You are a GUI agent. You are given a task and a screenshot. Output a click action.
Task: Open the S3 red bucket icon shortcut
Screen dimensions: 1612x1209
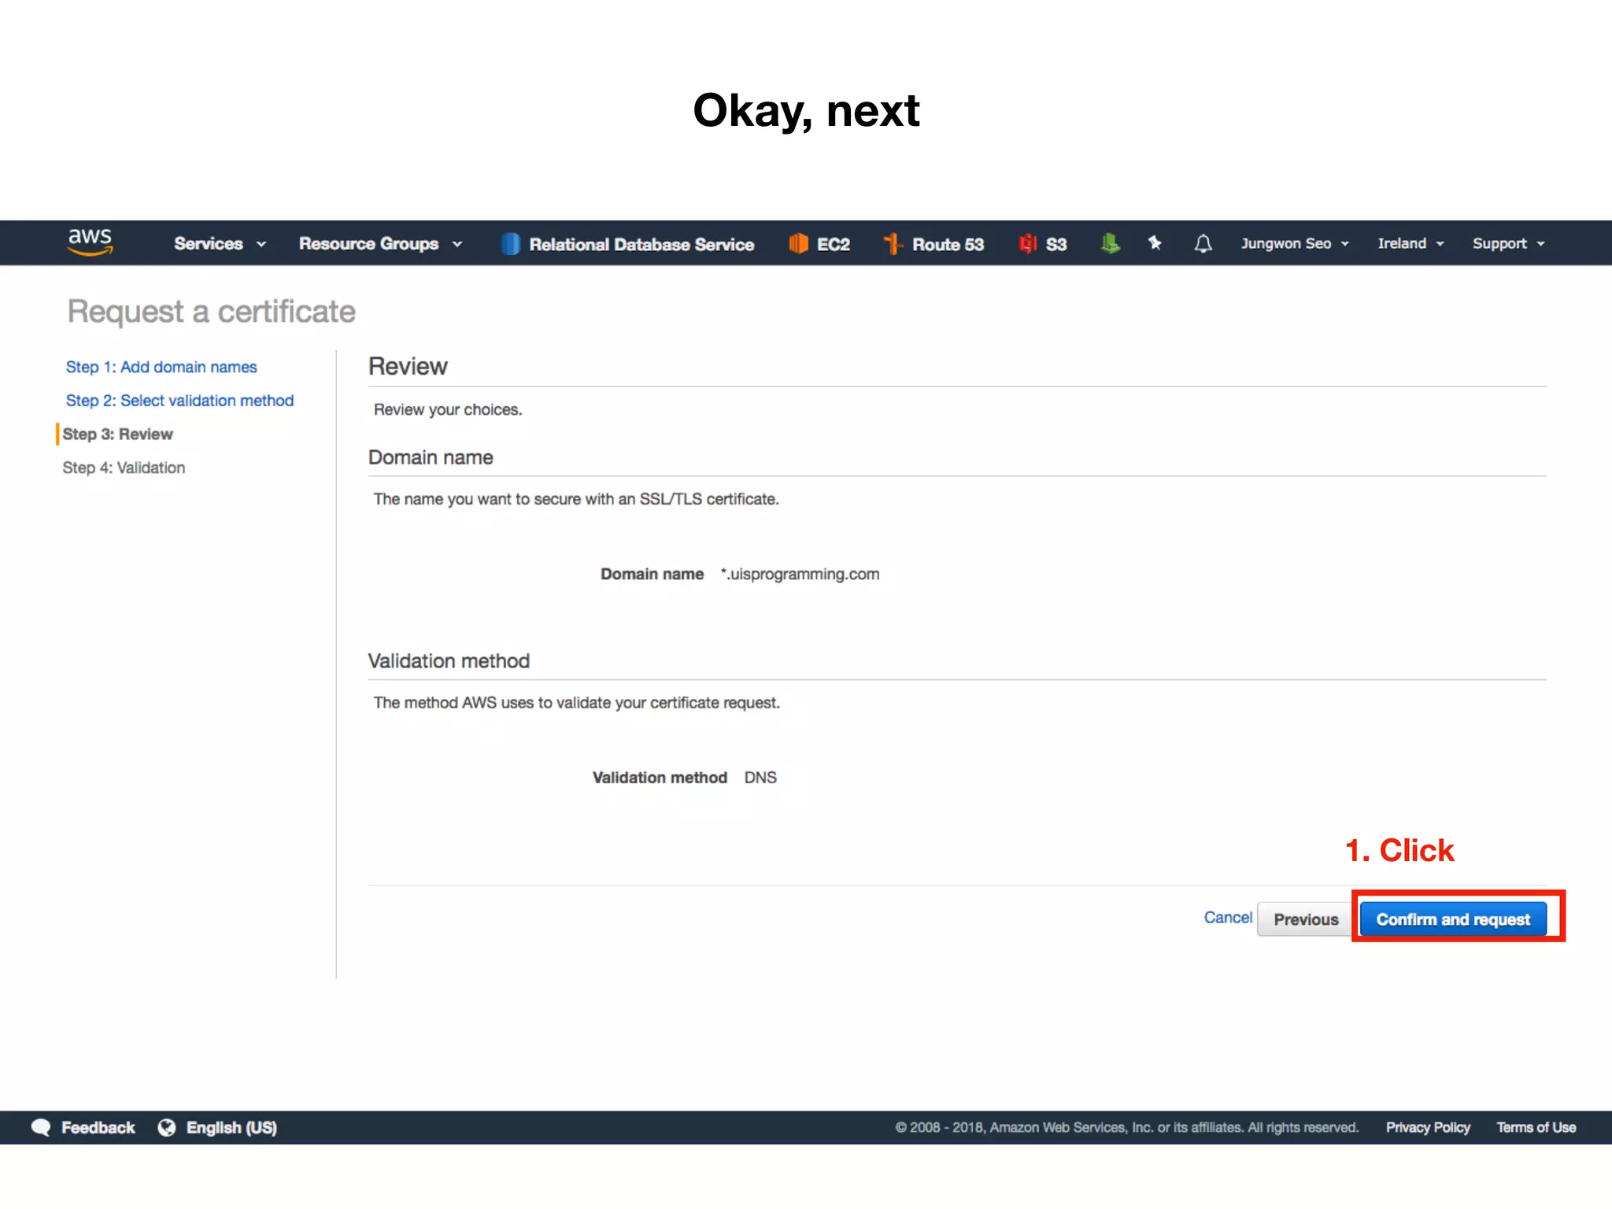(1027, 244)
